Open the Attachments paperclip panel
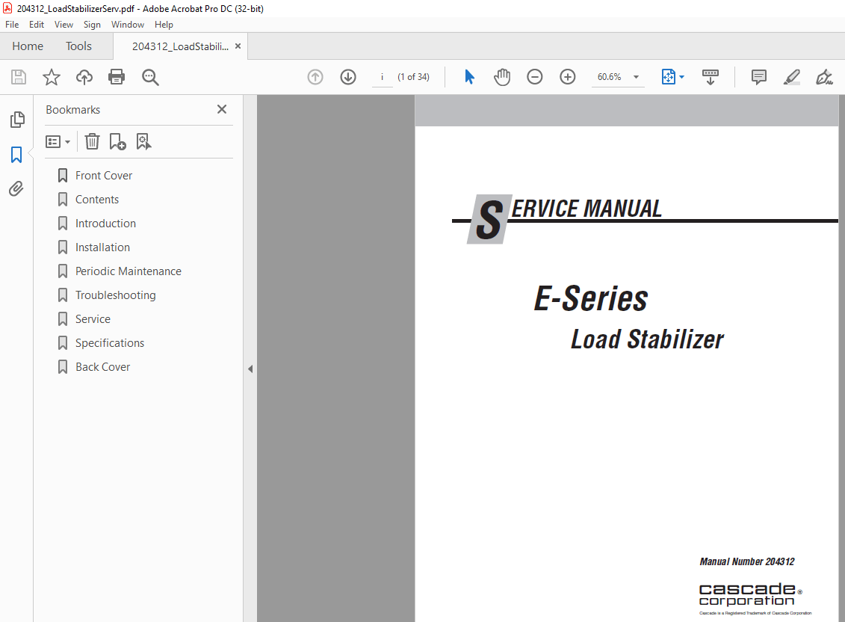 coord(16,188)
